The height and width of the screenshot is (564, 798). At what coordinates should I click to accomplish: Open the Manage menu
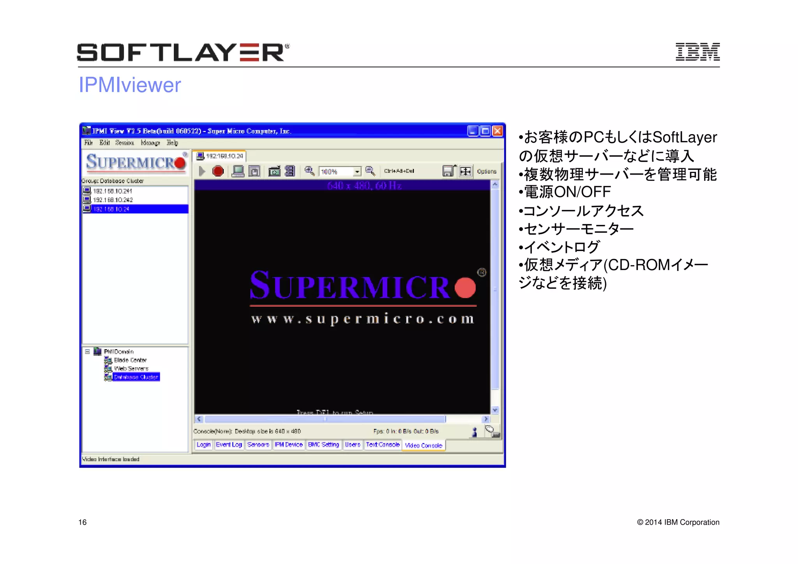tap(150, 143)
